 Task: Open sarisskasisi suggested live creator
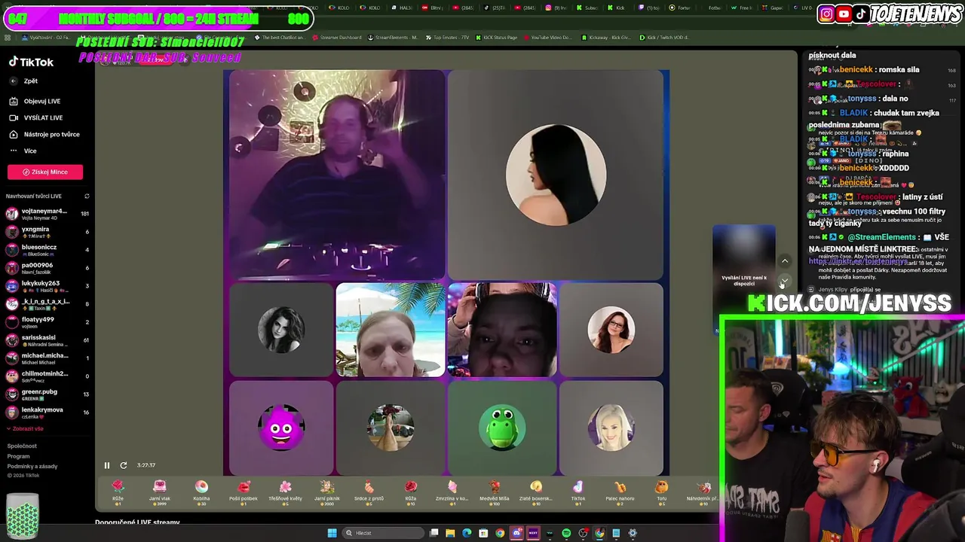coord(47,340)
